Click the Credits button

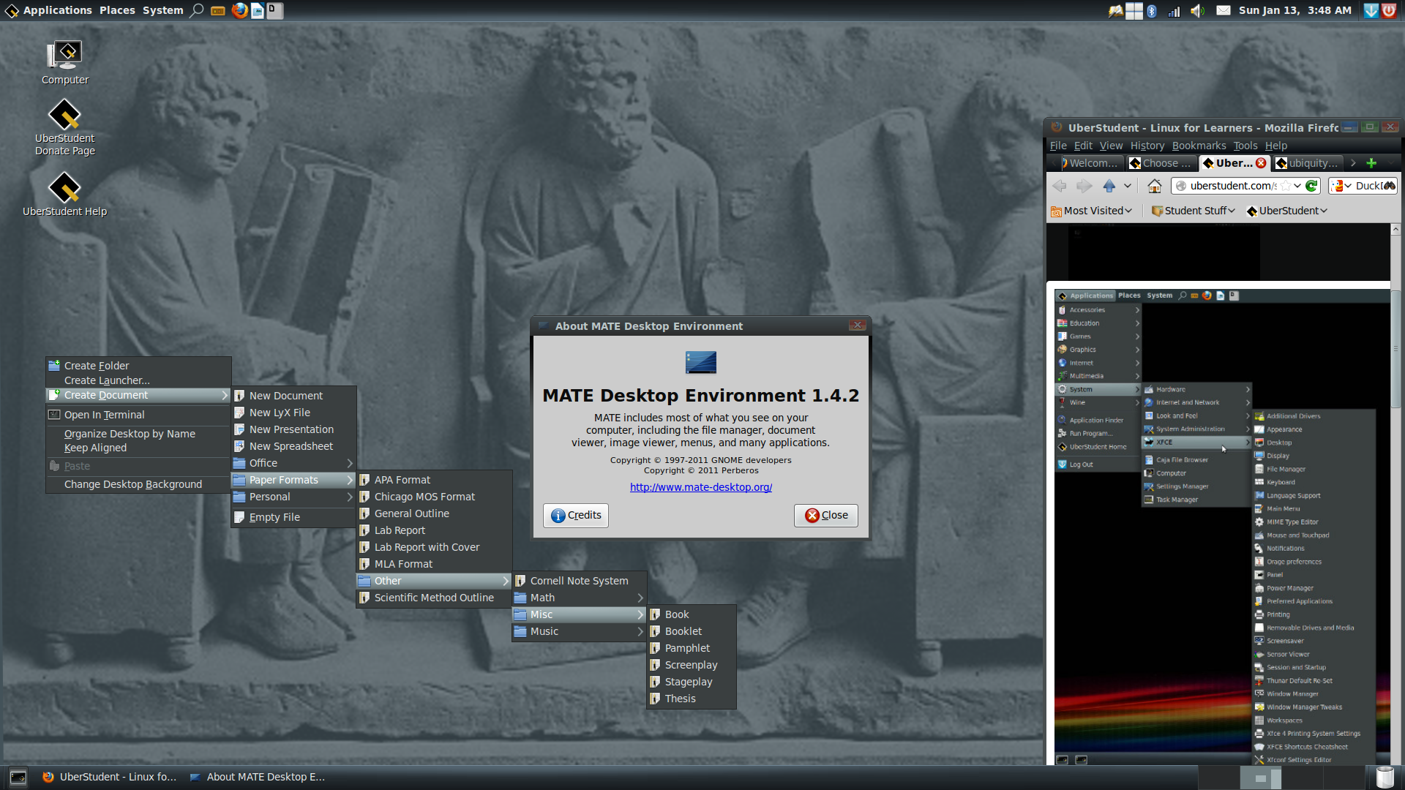pos(576,515)
